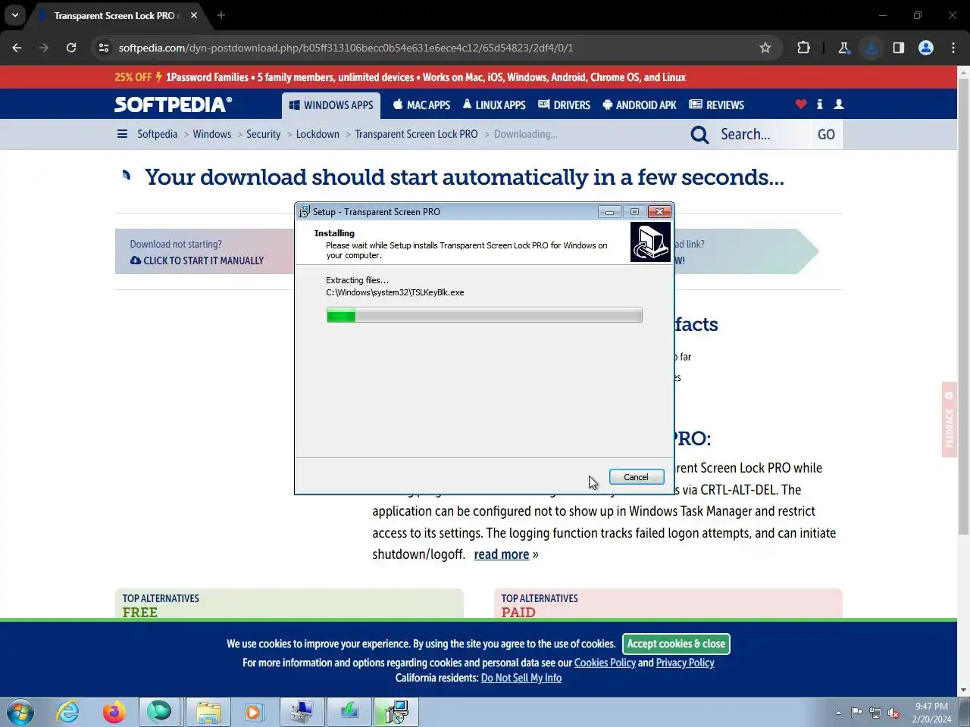Go to Windows breadcrumb link
This screenshot has height=727, width=970.
tap(212, 134)
